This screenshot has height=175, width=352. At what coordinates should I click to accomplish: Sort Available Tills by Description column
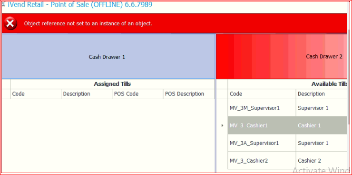322,94
